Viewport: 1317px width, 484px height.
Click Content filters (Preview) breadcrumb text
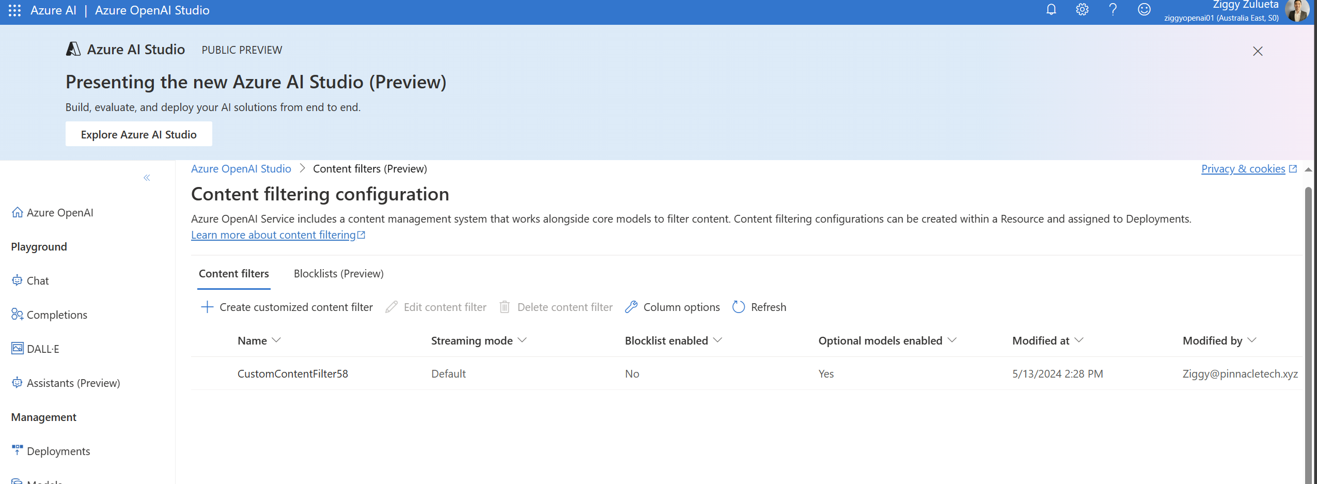coord(370,169)
